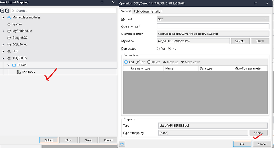The width and height of the screenshot is (274, 148).
Task: Click Select button beside Export mapping
Action: pyautogui.click(x=258, y=133)
